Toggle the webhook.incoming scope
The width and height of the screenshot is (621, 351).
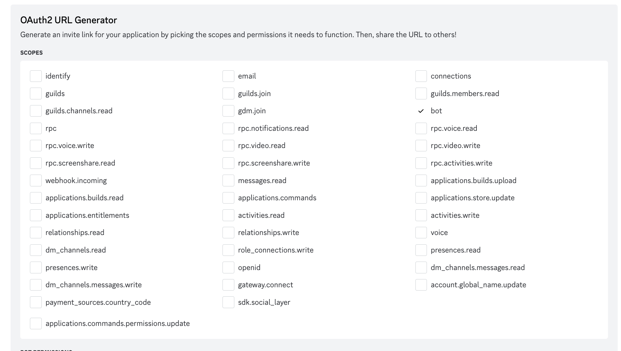[x=36, y=181]
